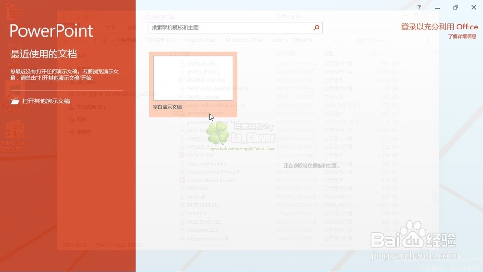Image resolution: width=483 pixels, height=272 pixels.
Task: Minimize the PowerPoint window
Action: 438,7
